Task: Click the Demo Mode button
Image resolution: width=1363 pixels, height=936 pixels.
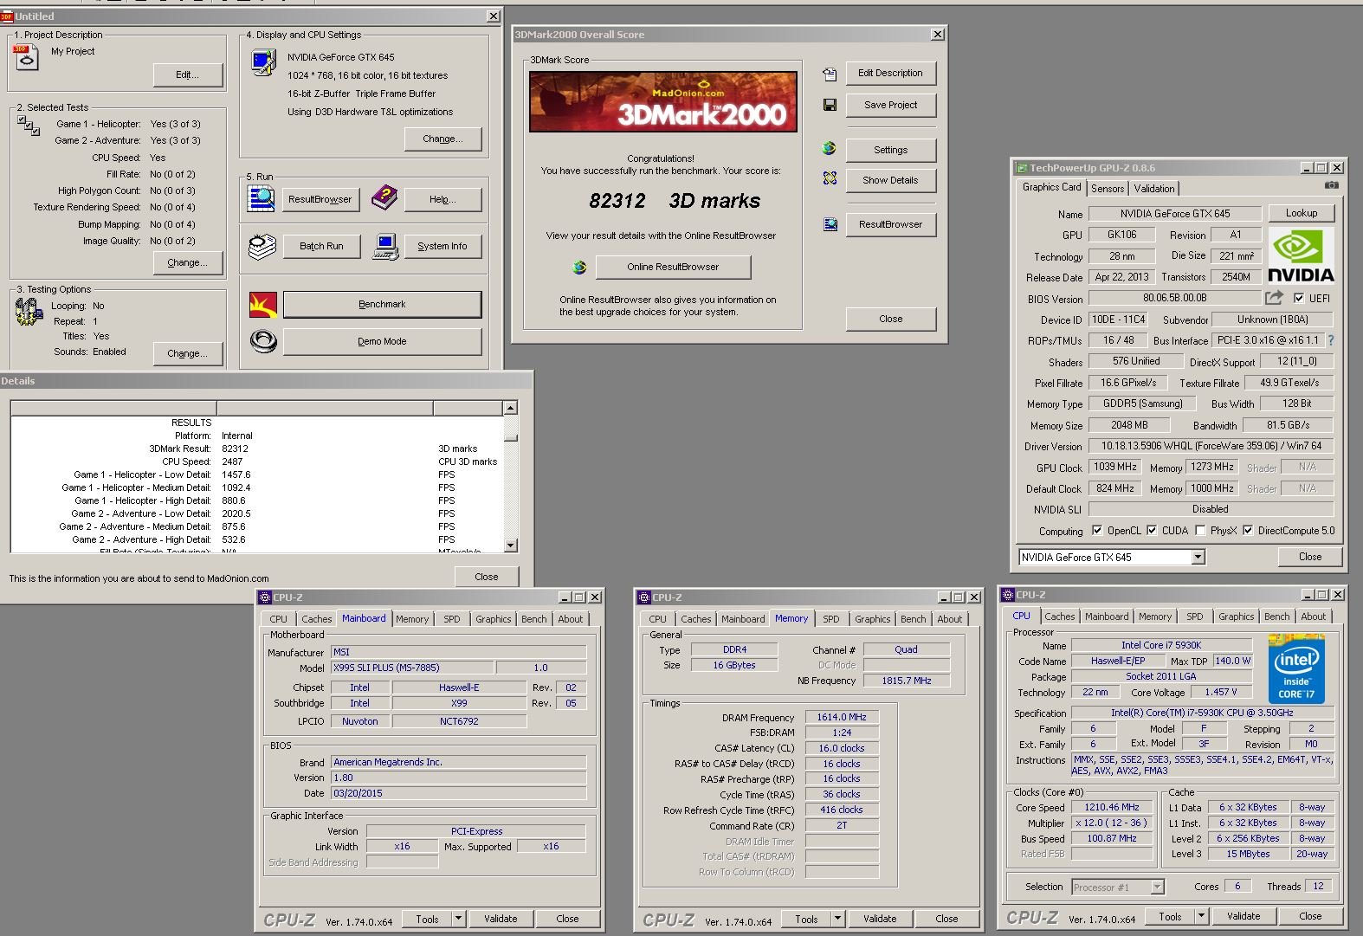Action: [x=382, y=341]
